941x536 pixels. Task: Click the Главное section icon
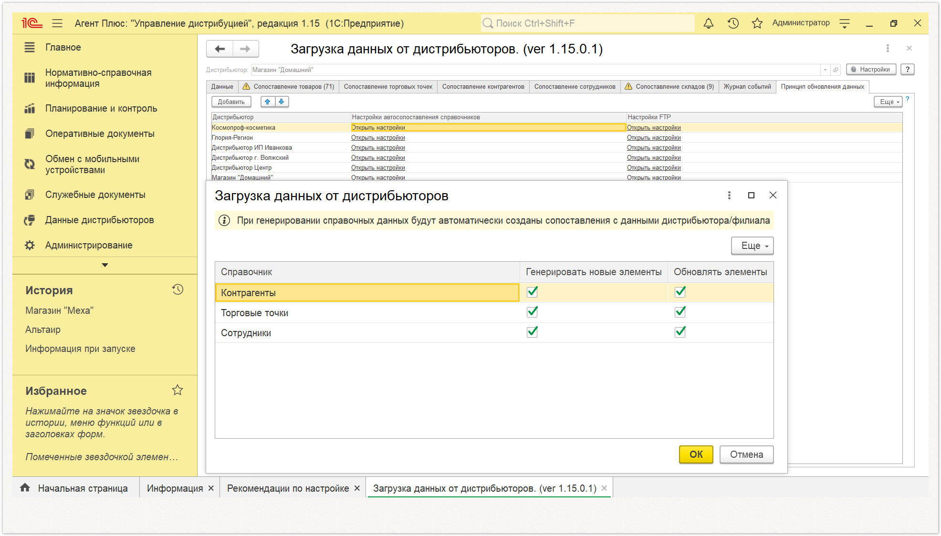pyautogui.click(x=30, y=47)
